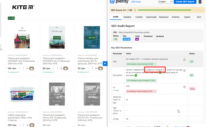Click the blue panel collapse arrow

coord(105,63)
